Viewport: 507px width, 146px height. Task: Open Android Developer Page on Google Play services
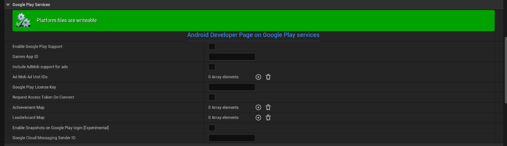point(253,35)
